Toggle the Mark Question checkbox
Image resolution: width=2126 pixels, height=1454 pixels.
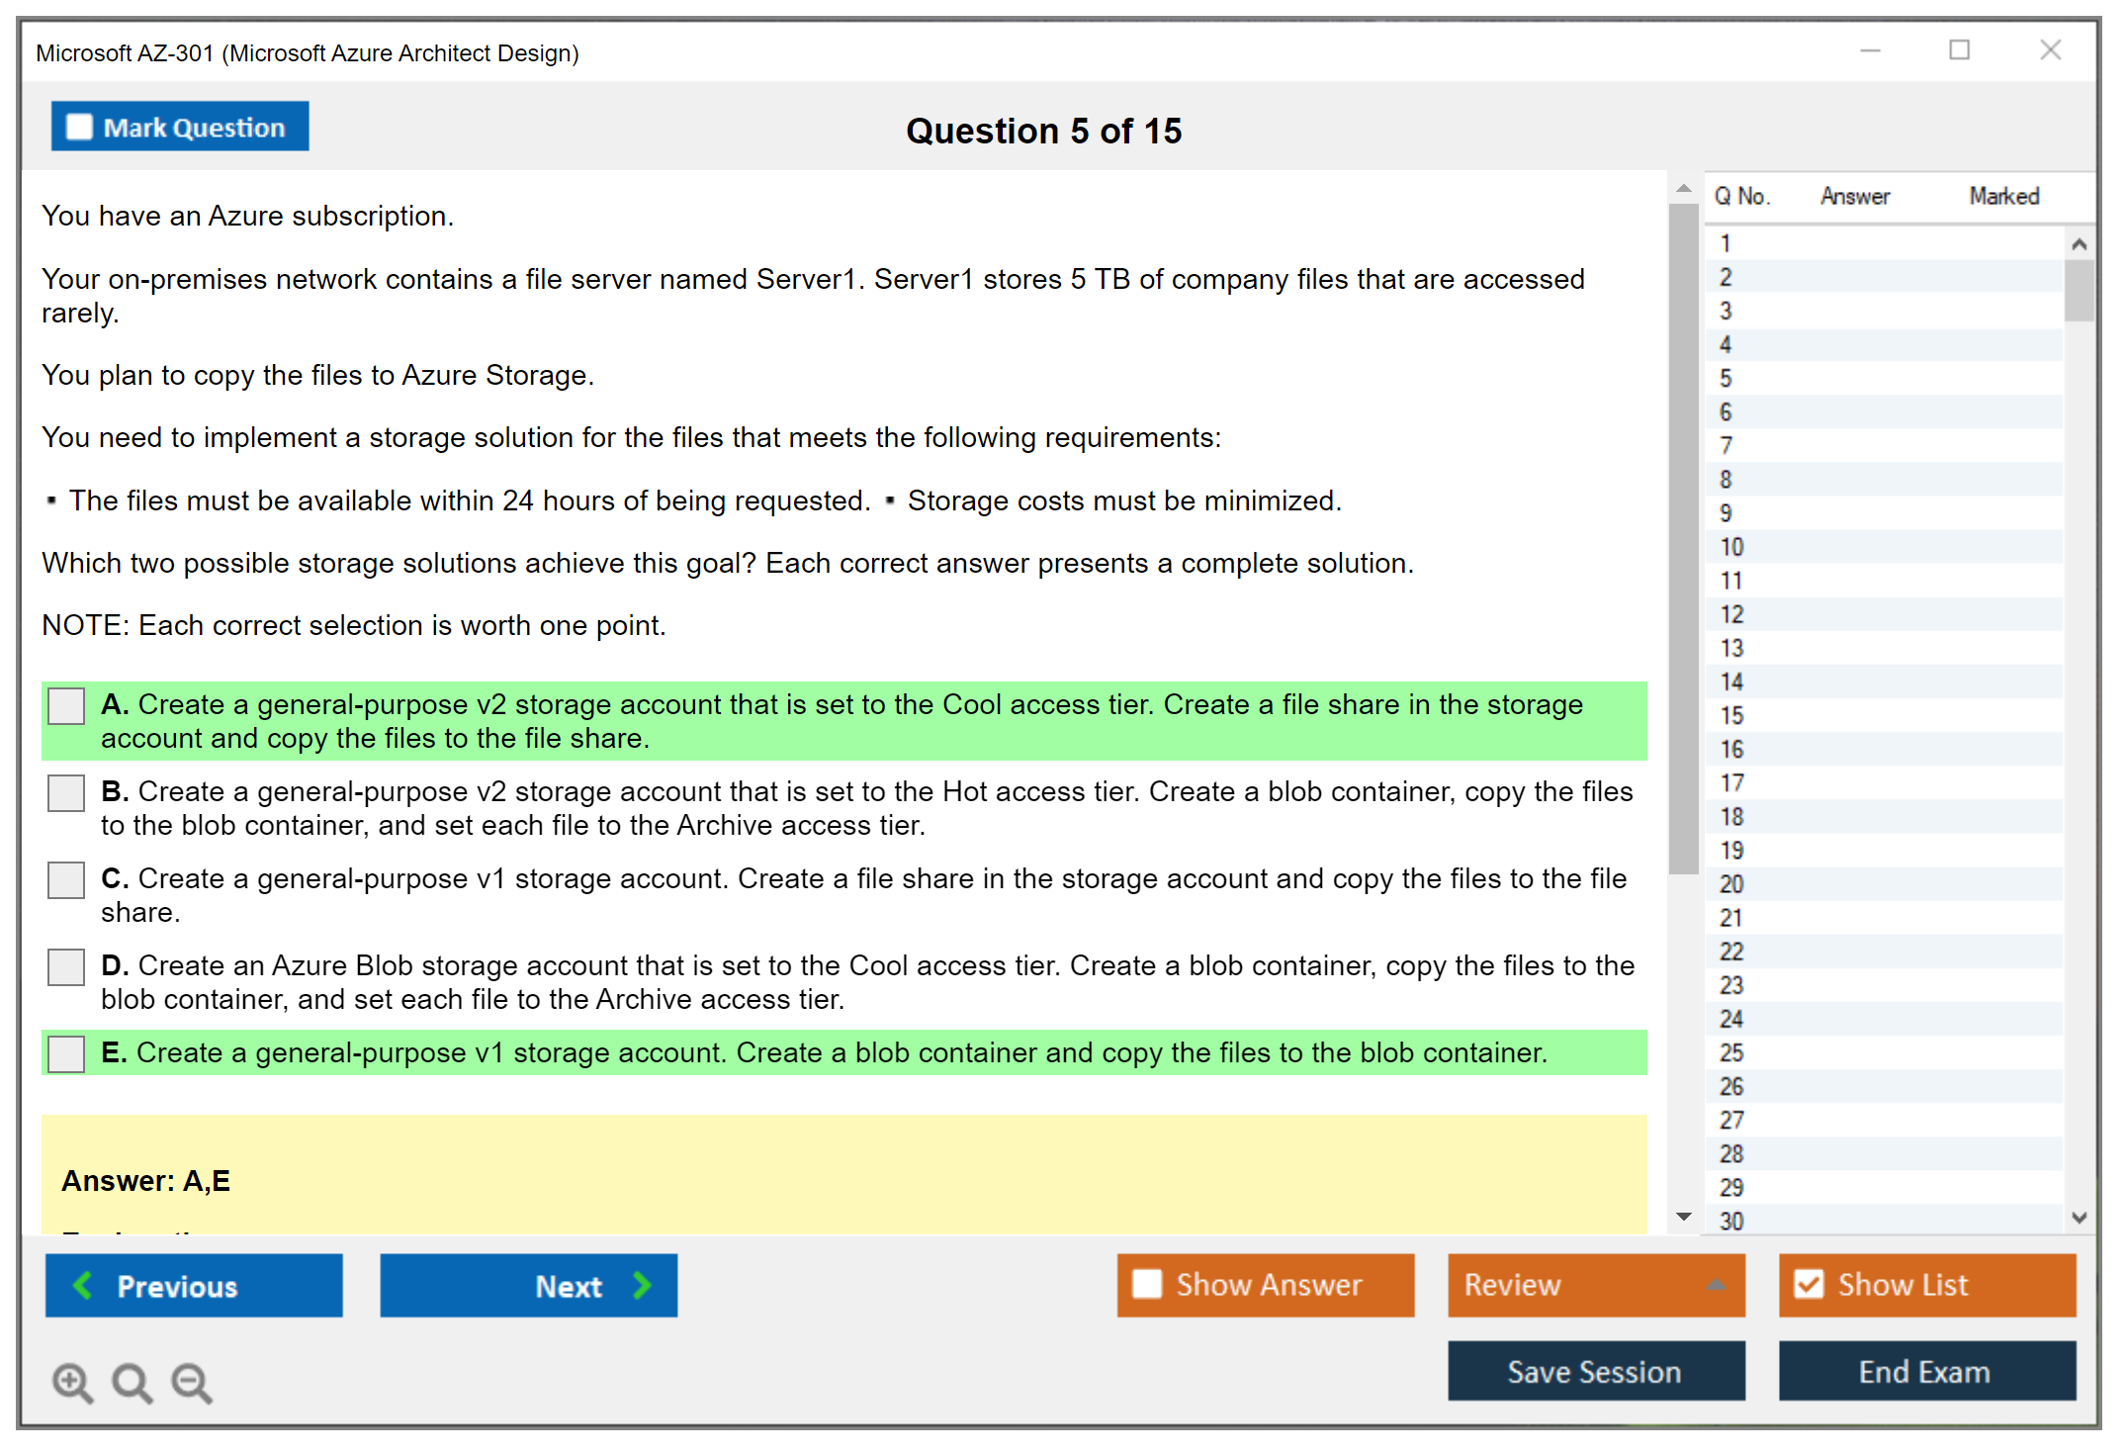[79, 127]
